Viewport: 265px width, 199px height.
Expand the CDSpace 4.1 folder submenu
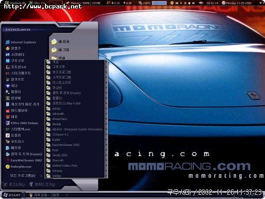tap(76, 134)
